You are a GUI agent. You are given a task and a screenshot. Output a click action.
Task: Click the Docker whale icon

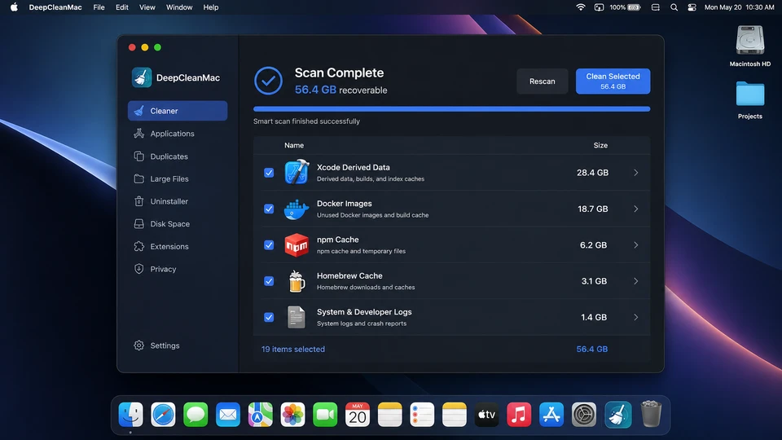pos(297,209)
